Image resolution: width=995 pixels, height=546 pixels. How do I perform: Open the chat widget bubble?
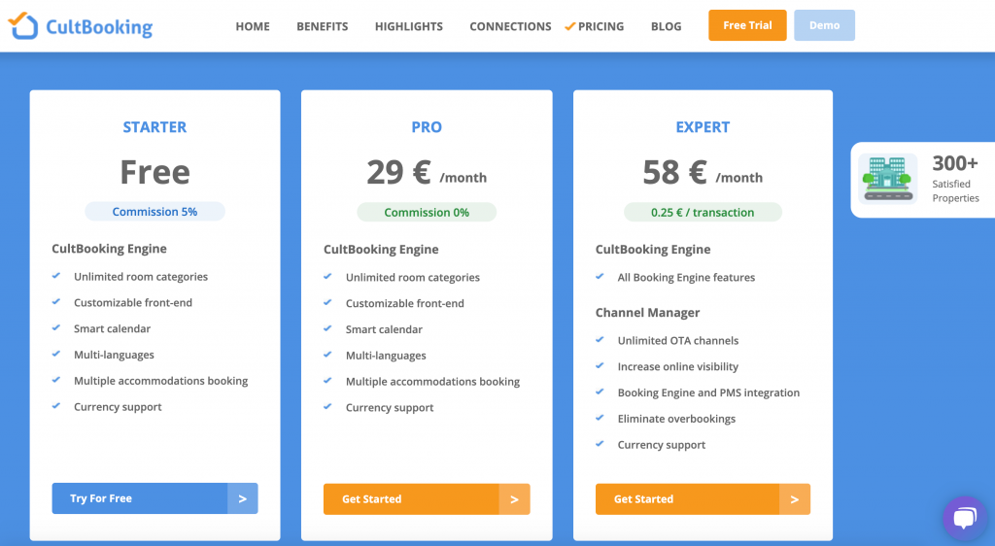[963, 518]
